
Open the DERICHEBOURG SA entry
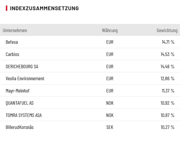coord(22,66)
